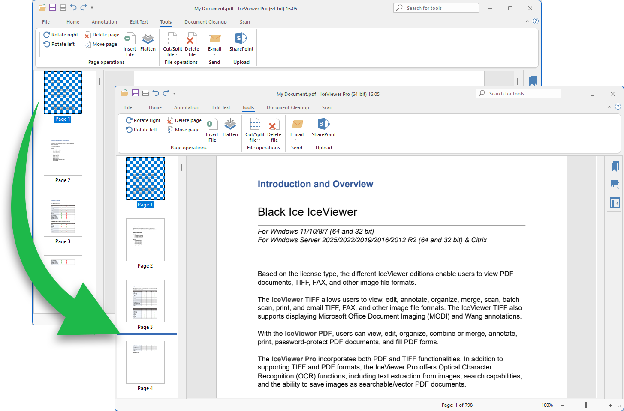The height and width of the screenshot is (411, 624).
Task: Click Delete page in the back window
Action: (102, 35)
